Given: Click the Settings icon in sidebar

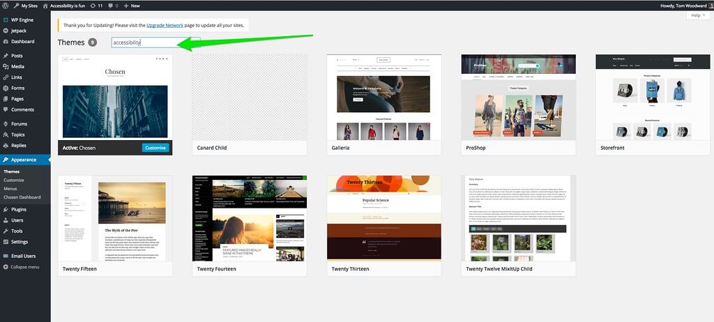Looking at the screenshot, I should click(x=5, y=242).
